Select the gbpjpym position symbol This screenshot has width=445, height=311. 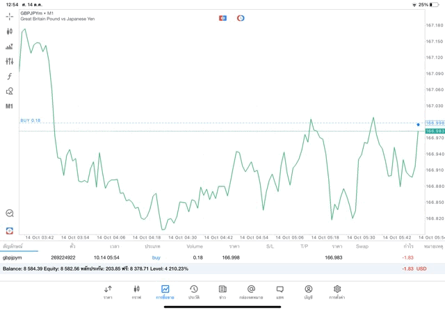(13, 258)
